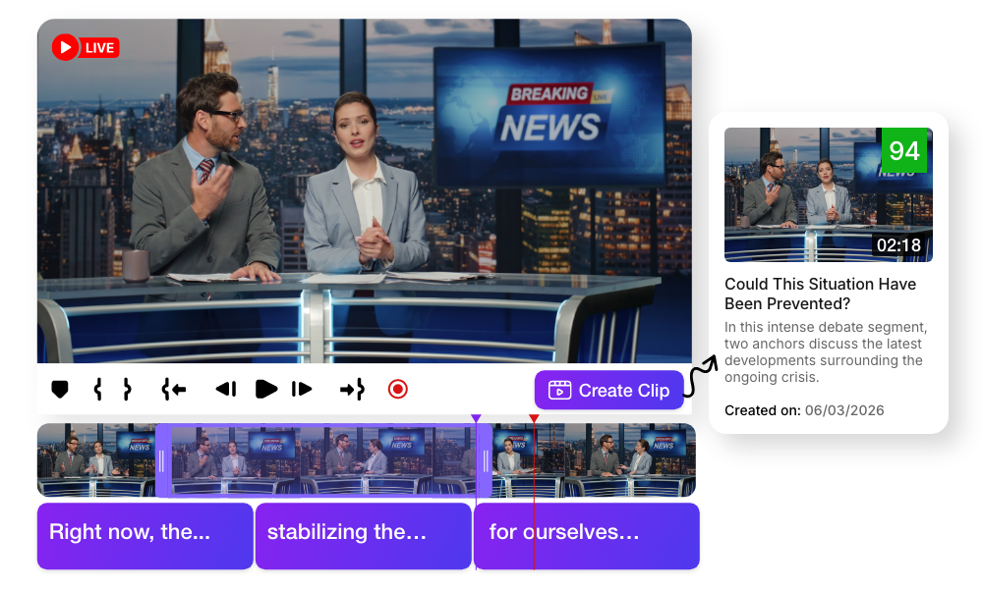Open 'Could This Situation Have Been Prevented?' title

pos(820,294)
